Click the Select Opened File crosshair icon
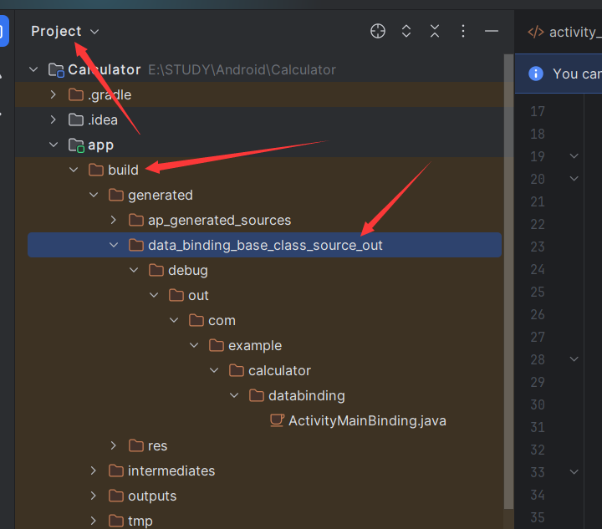Image resolution: width=602 pixels, height=529 pixels. coord(378,31)
